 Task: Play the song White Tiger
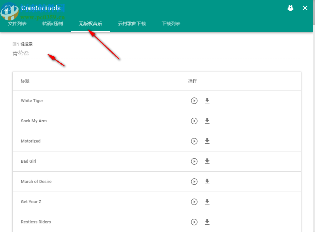(x=194, y=101)
